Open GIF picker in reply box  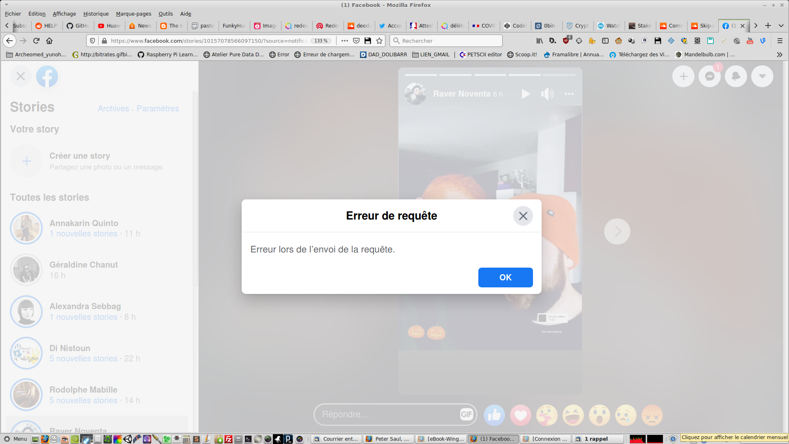pos(466,414)
